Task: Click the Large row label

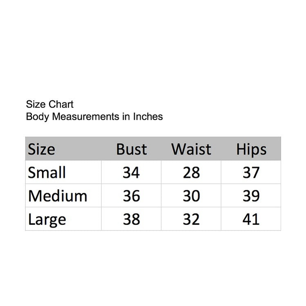Action: tap(47, 220)
